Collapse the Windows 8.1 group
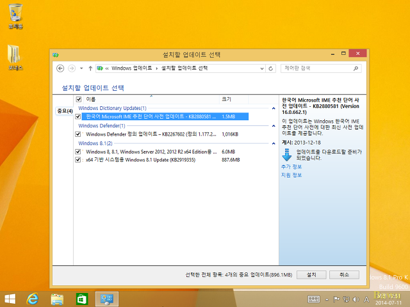The image size is (410, 307). point(274,143)
